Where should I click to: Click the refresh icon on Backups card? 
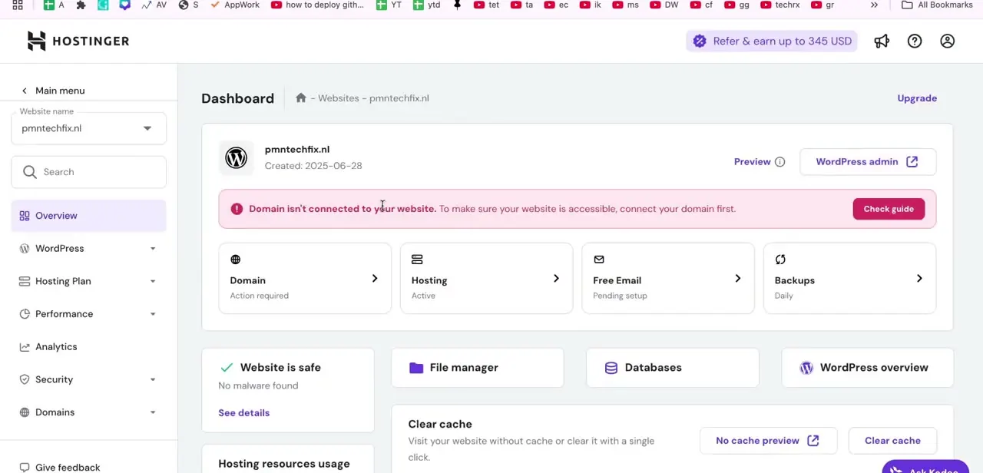click(x=780, y=260)
